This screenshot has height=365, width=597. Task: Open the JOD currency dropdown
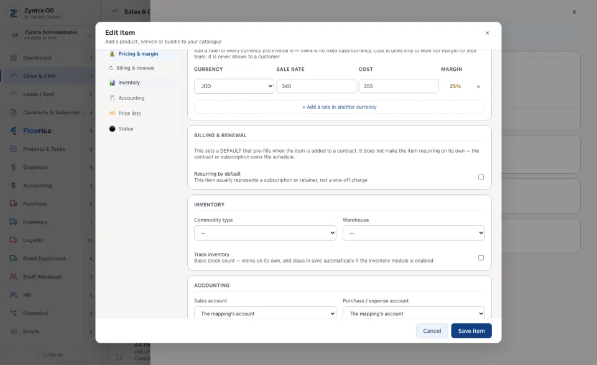(x=234, y=86)
